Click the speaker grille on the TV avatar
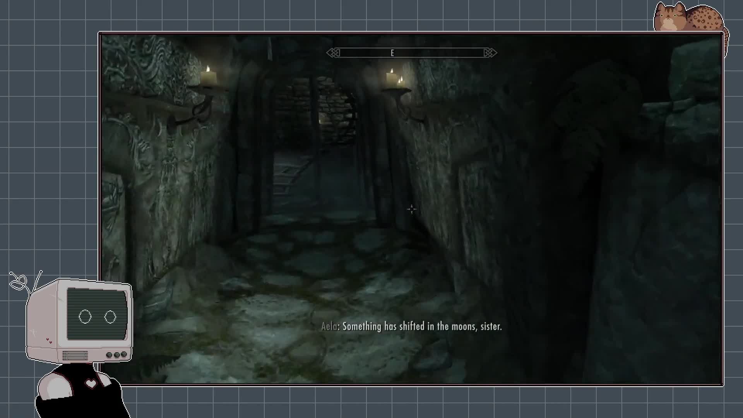The height and width of the screenshot is (418, 743). coord(75,355)
